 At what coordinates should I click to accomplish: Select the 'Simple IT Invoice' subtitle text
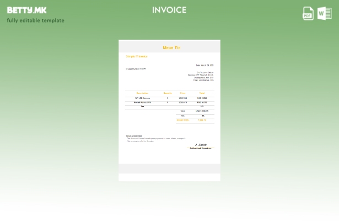pyautogui.click(x=136, y=56)
